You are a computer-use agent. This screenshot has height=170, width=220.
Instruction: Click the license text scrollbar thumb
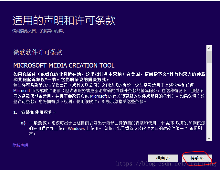tap(209, 57)
